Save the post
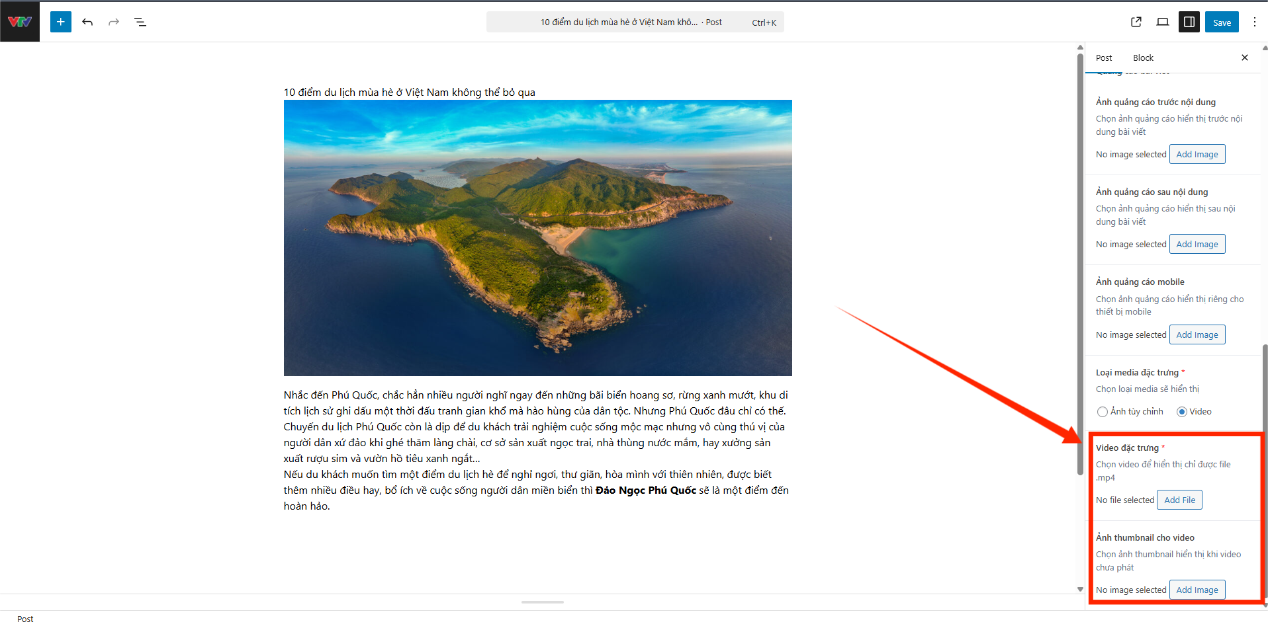This screenshot has width=1268, height=624. pyautogui.click(x=1222, y=22)
